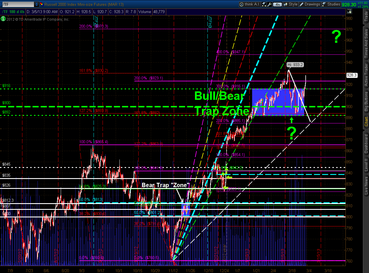Click the $835 level label on left

point(6,175)
